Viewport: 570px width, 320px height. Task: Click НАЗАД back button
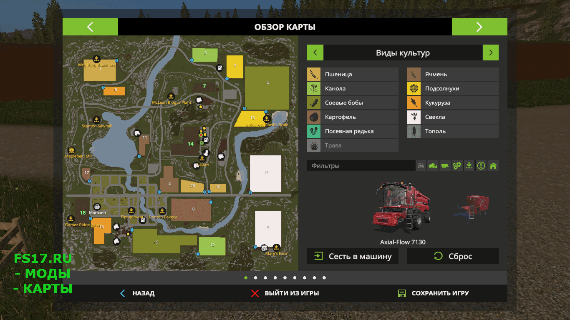(137, 293)
